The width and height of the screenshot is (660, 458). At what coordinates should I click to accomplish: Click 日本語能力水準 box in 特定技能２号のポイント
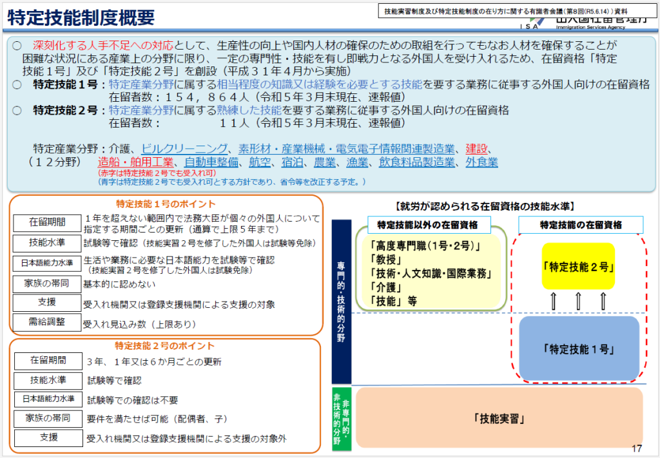tap(48, 399)
